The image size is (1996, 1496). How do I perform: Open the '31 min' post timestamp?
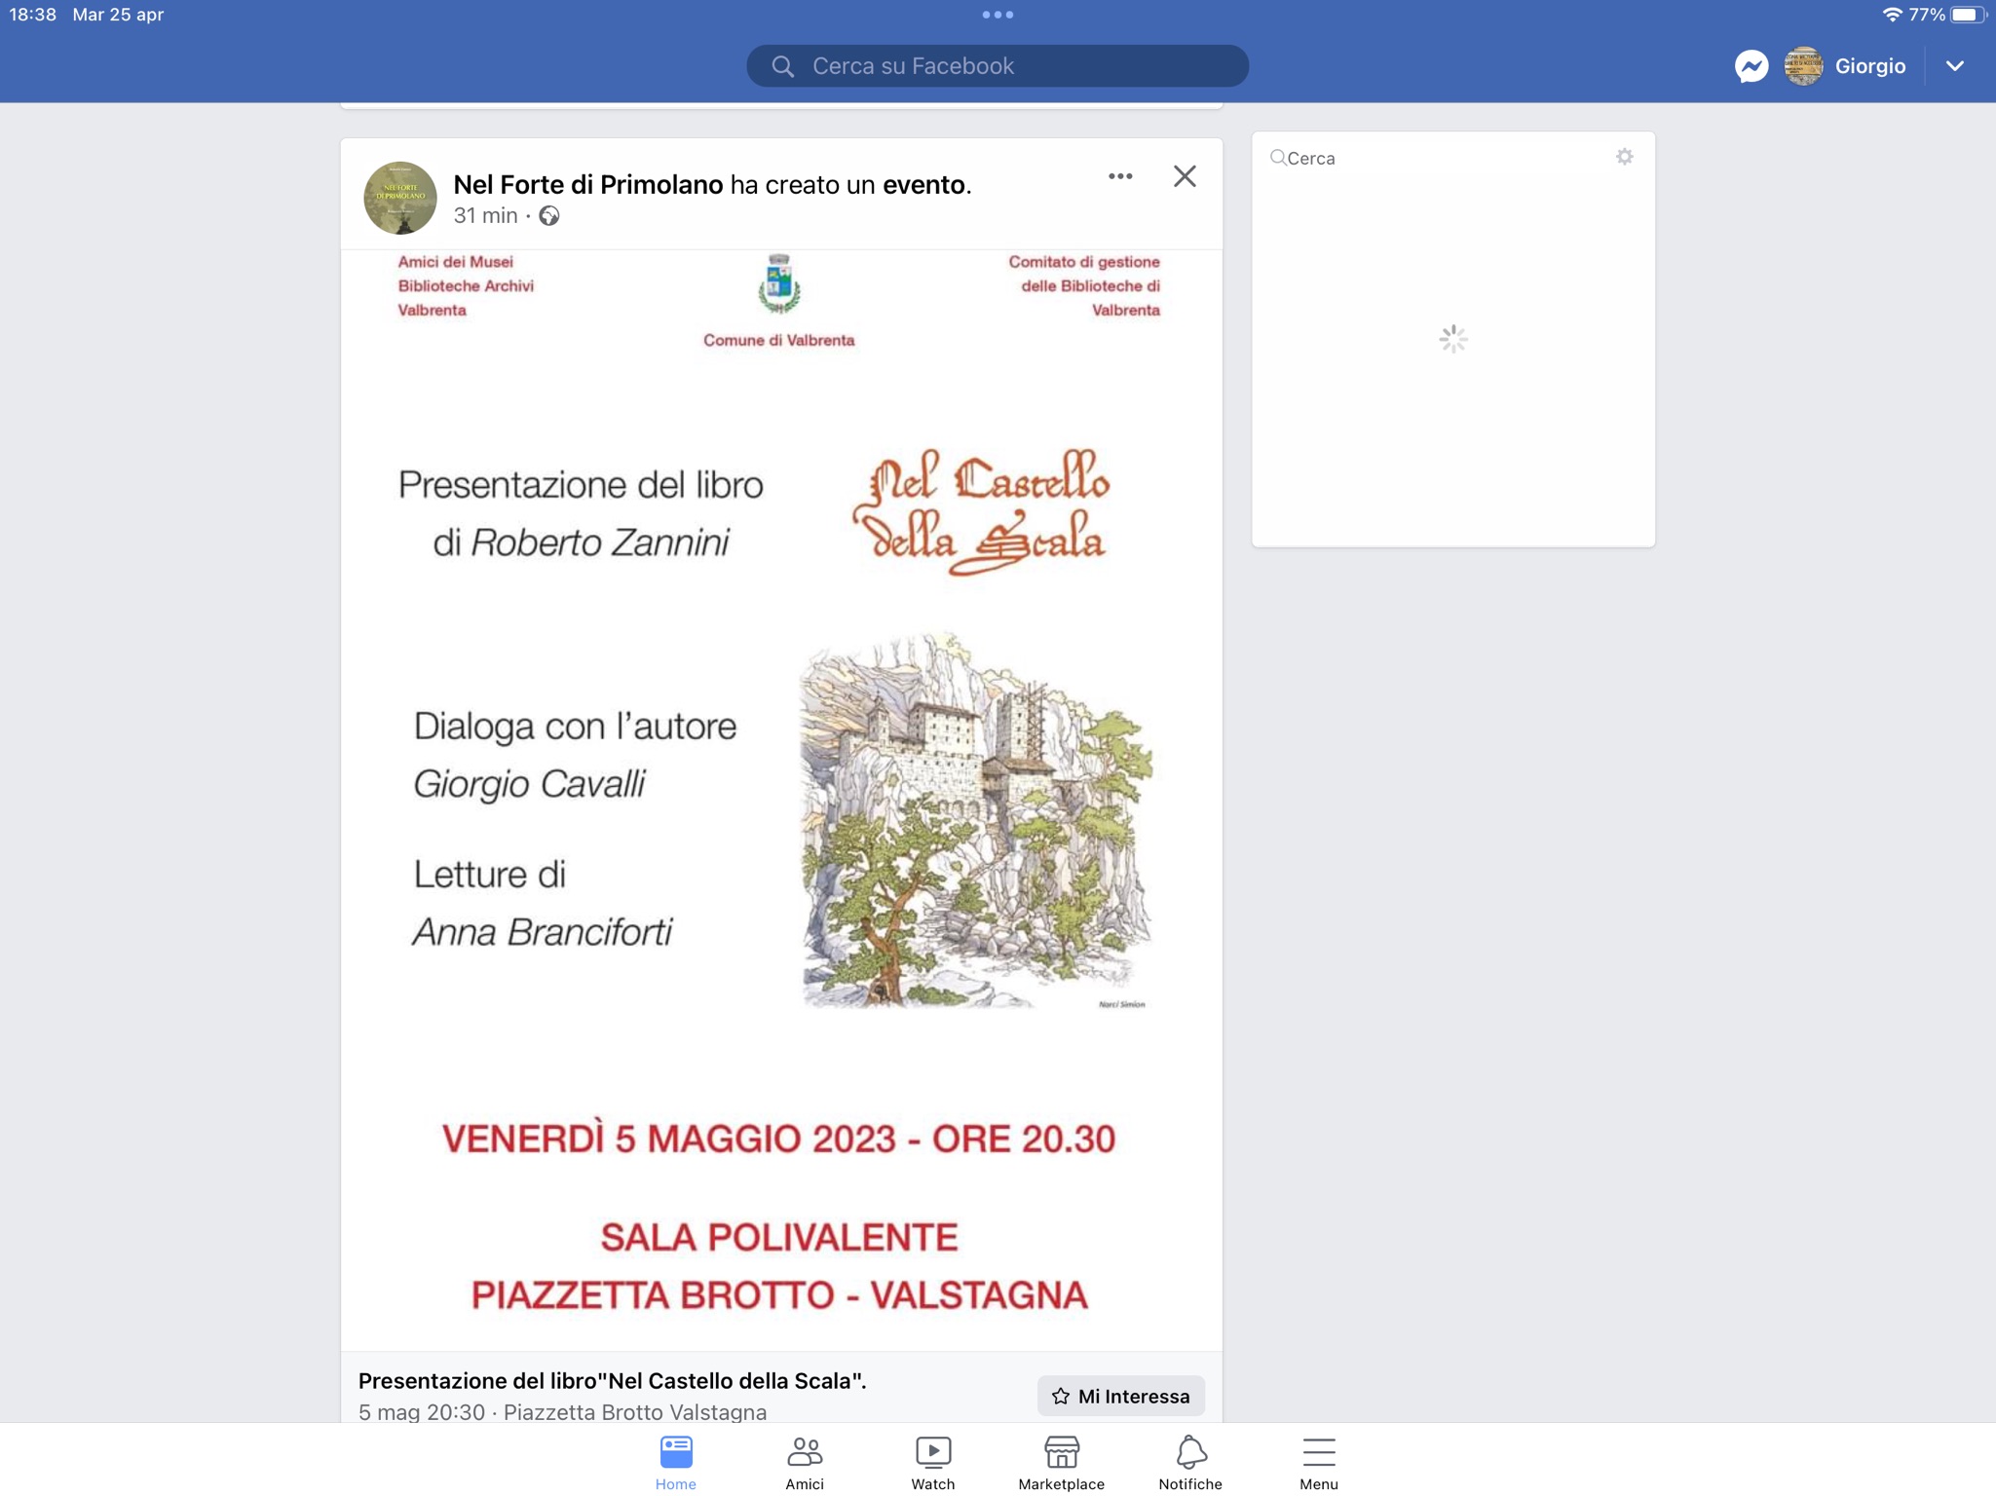coord(485,216)
